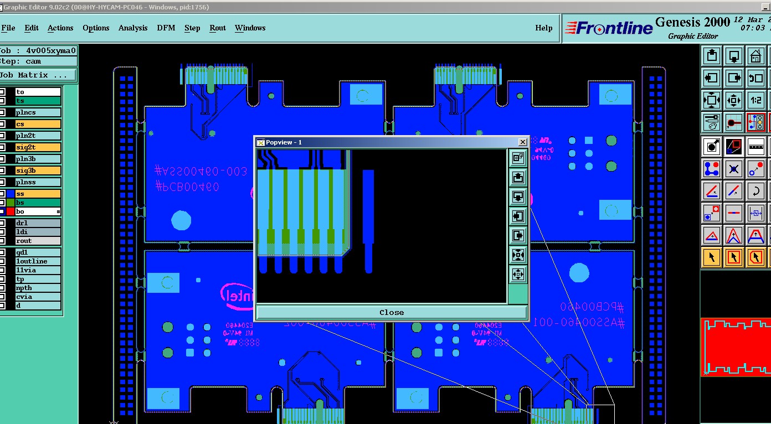
Task: Click the black circle with arrow icon
Action: (x=712, y=146)
